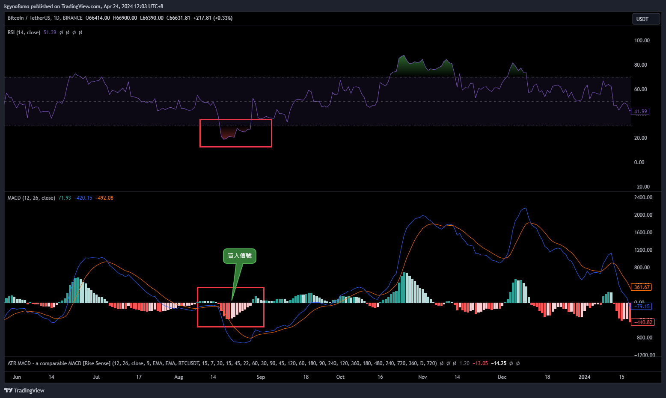Click the high price H66900.00
This screenshot has height=398, width=666.
[x=125, y=18]
